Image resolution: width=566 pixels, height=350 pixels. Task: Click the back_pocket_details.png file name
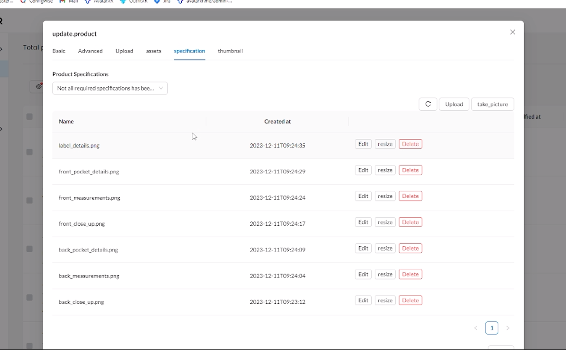click(89, 250)
